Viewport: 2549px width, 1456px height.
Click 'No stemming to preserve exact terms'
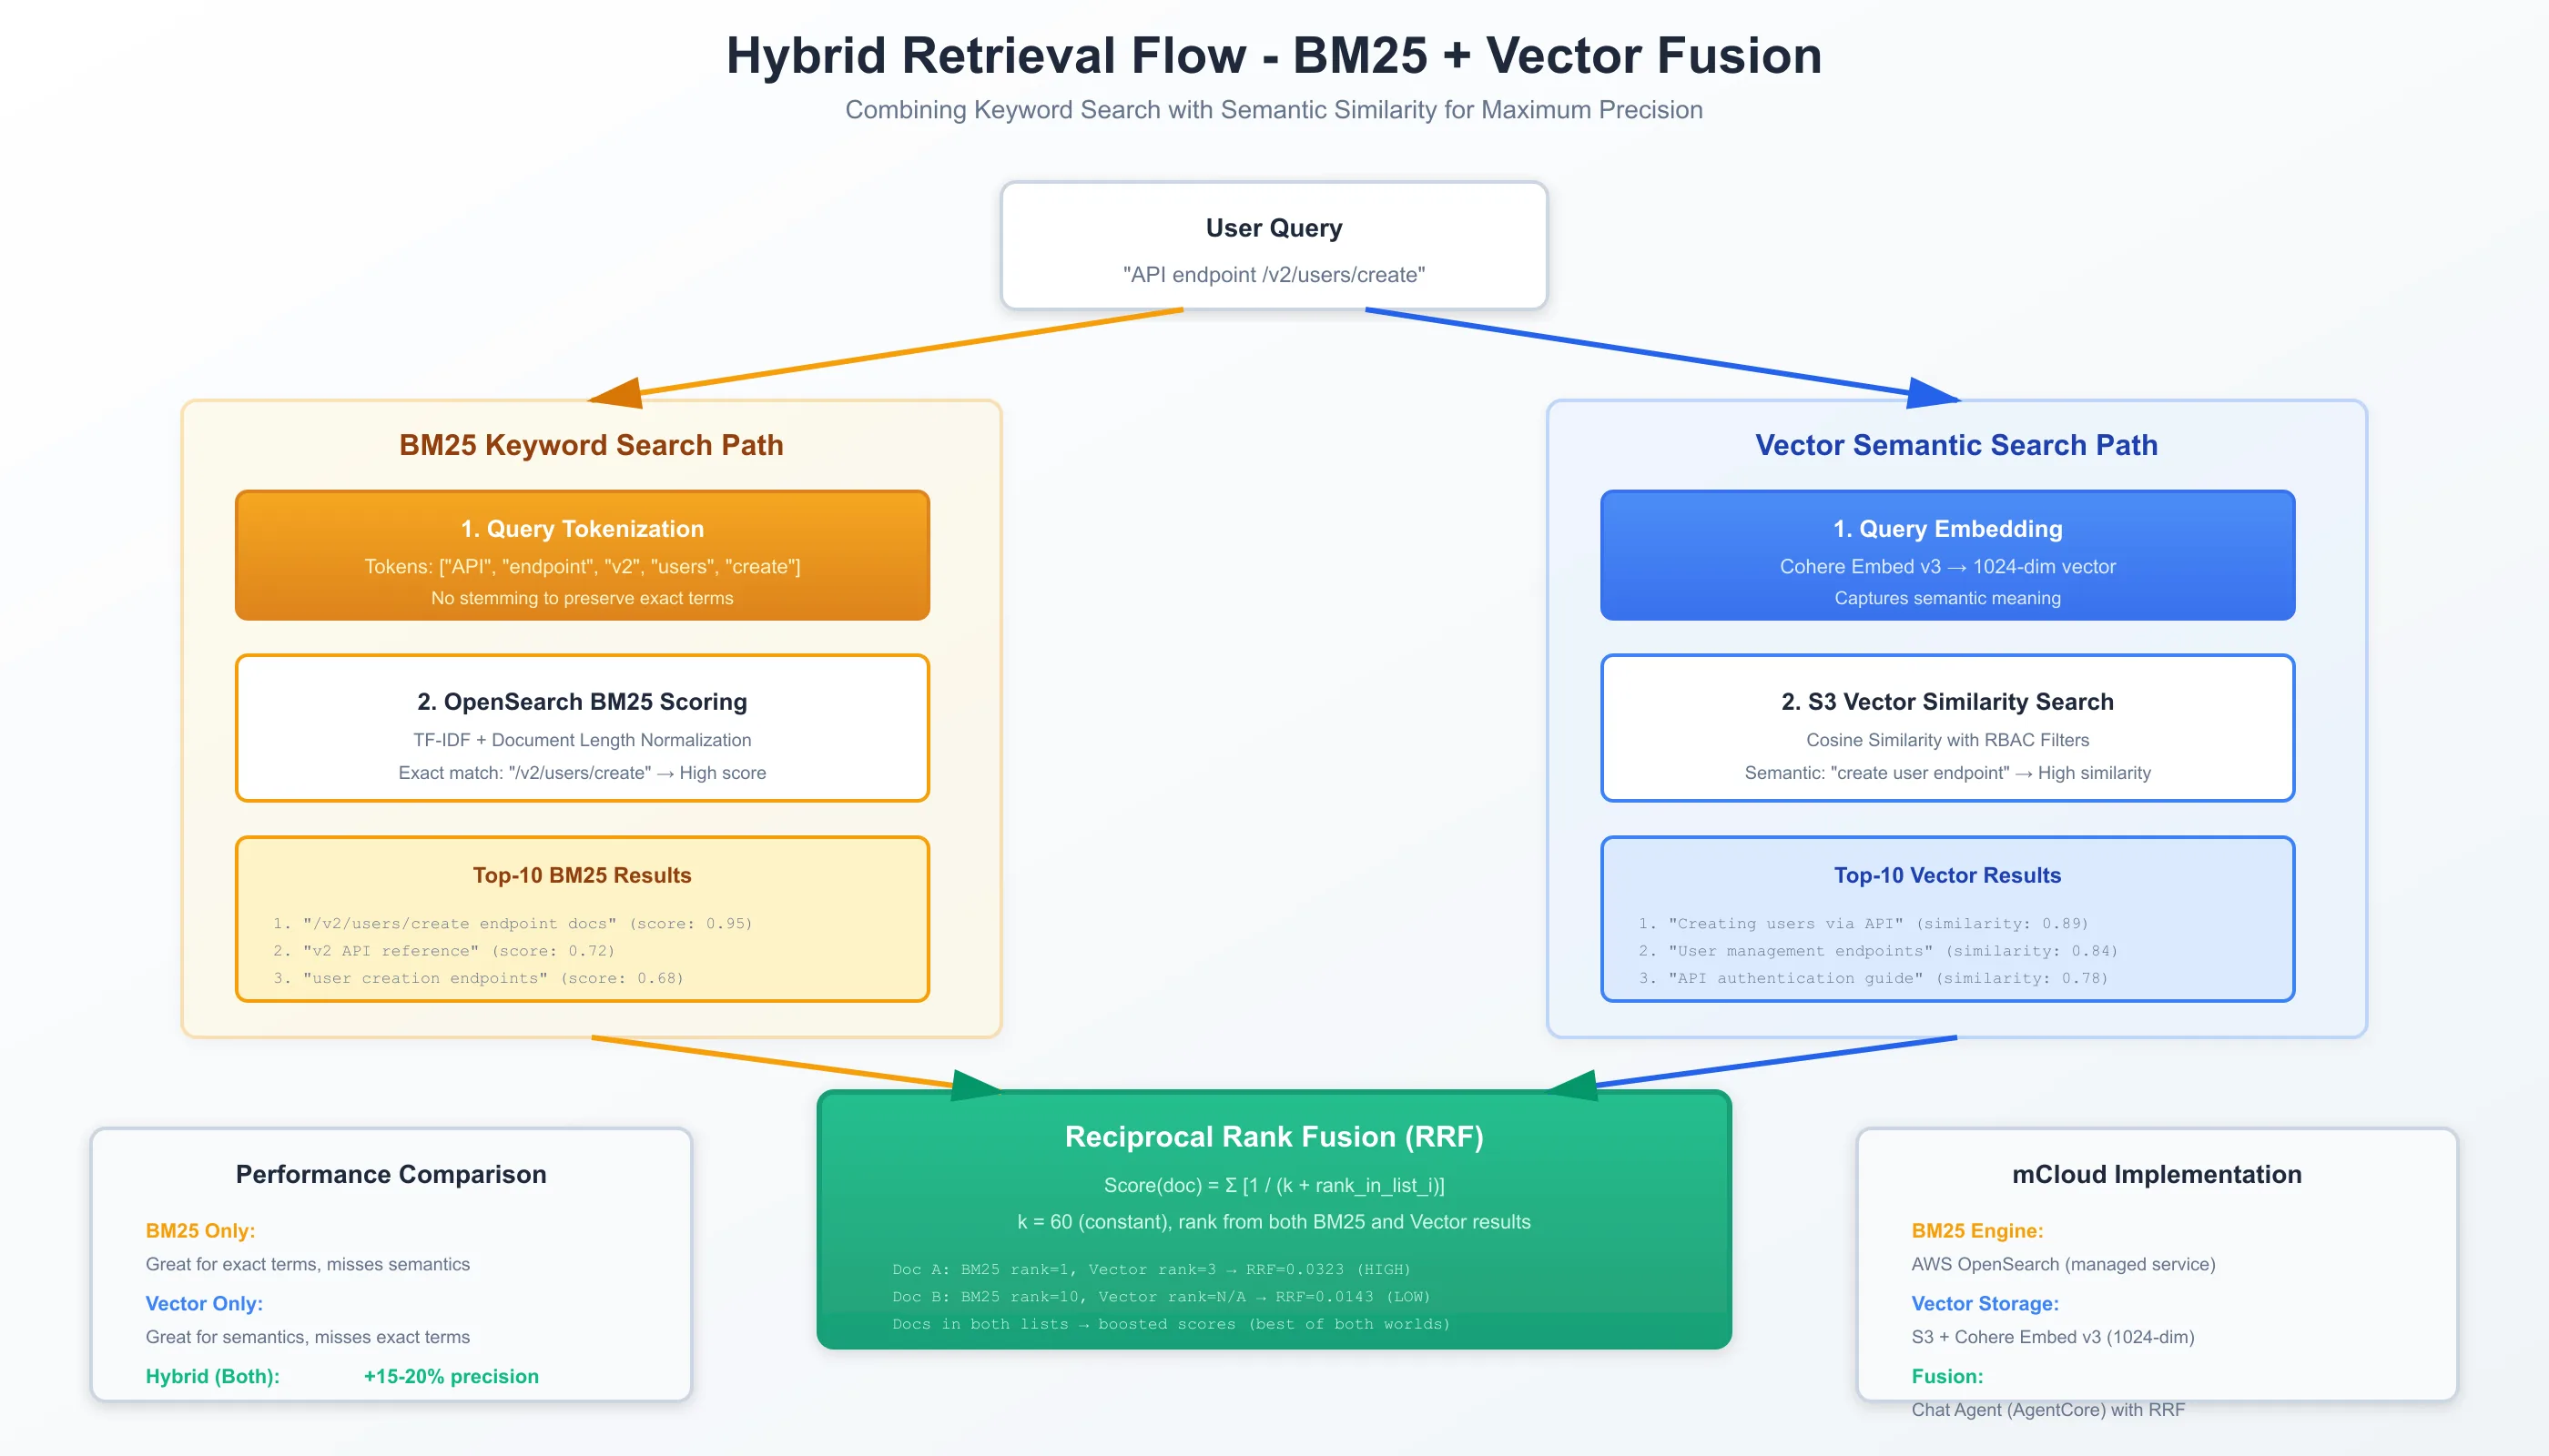(x=583, y=598)
